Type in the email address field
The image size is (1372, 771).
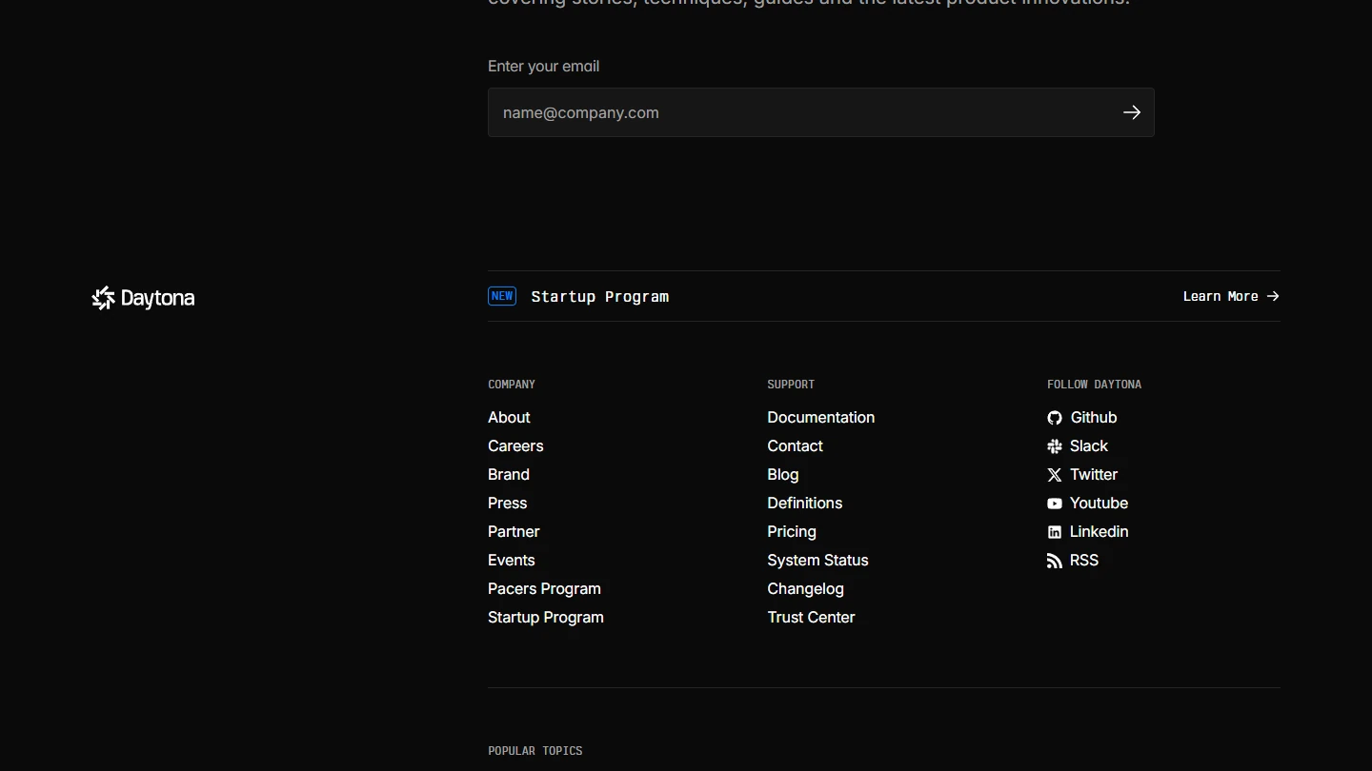(x=800, y=112)
